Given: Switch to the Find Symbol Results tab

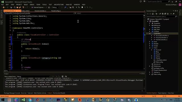Looking at the screenshot, I should click(59, 93).
